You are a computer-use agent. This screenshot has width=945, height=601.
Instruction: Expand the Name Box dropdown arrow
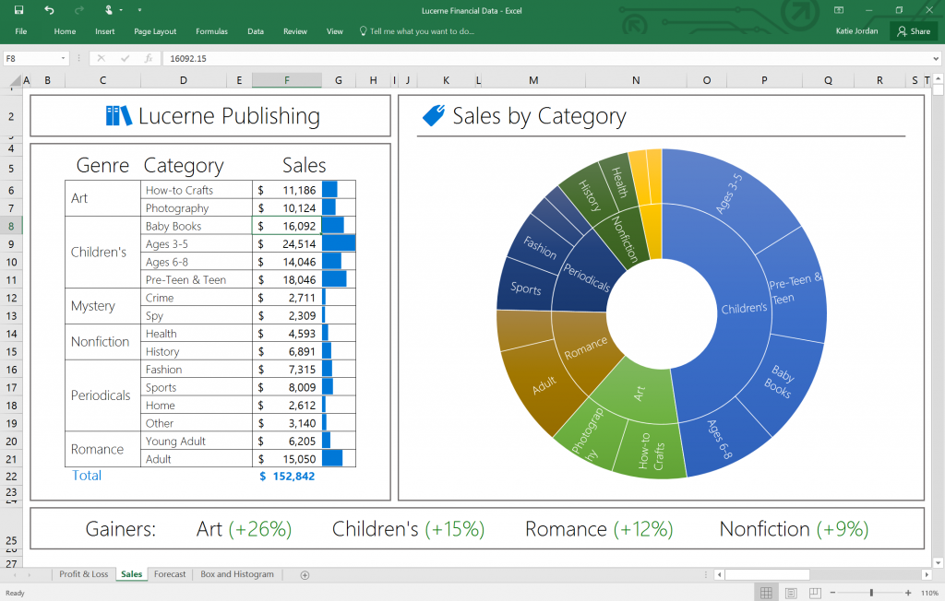click(64, 58)
